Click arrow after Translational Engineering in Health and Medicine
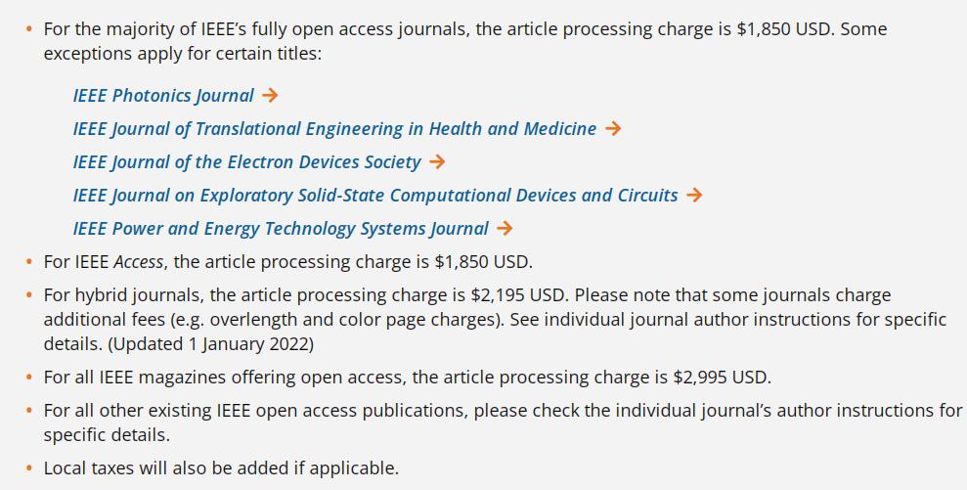The image size is (967, 490). 613,128
